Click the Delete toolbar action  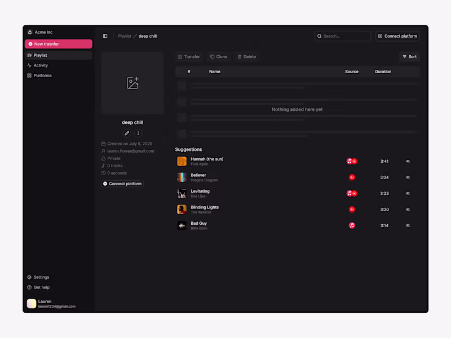(x=247, y=56)
